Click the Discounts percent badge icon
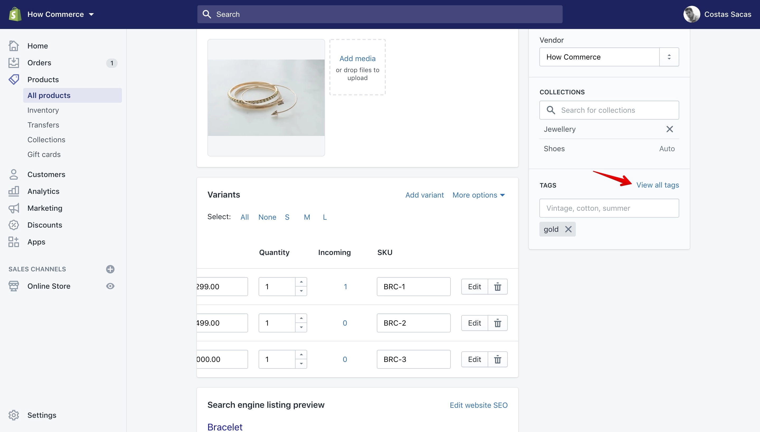The image size is (760, 432). pyautogui.click(x=14, y=225)
